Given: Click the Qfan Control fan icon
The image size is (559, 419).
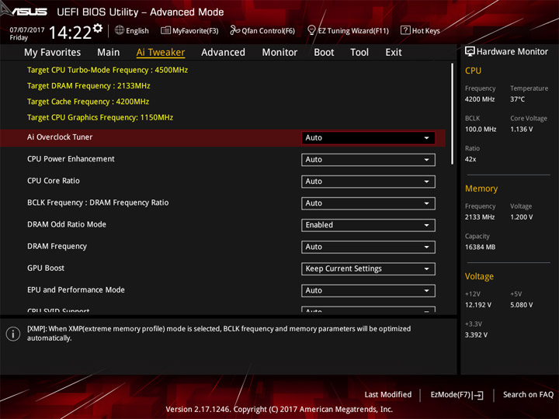Looking at the screenshot, I should click(234, 30).
